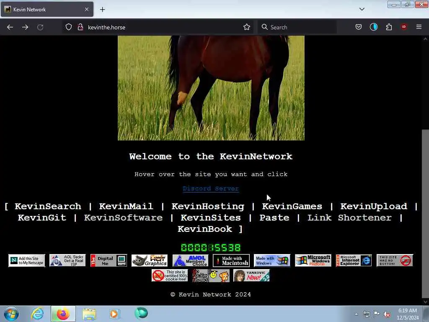This screenshot has height=322, width=429.
Task: Click the Made with Windows badge
Action: click(x=272, y=260)
